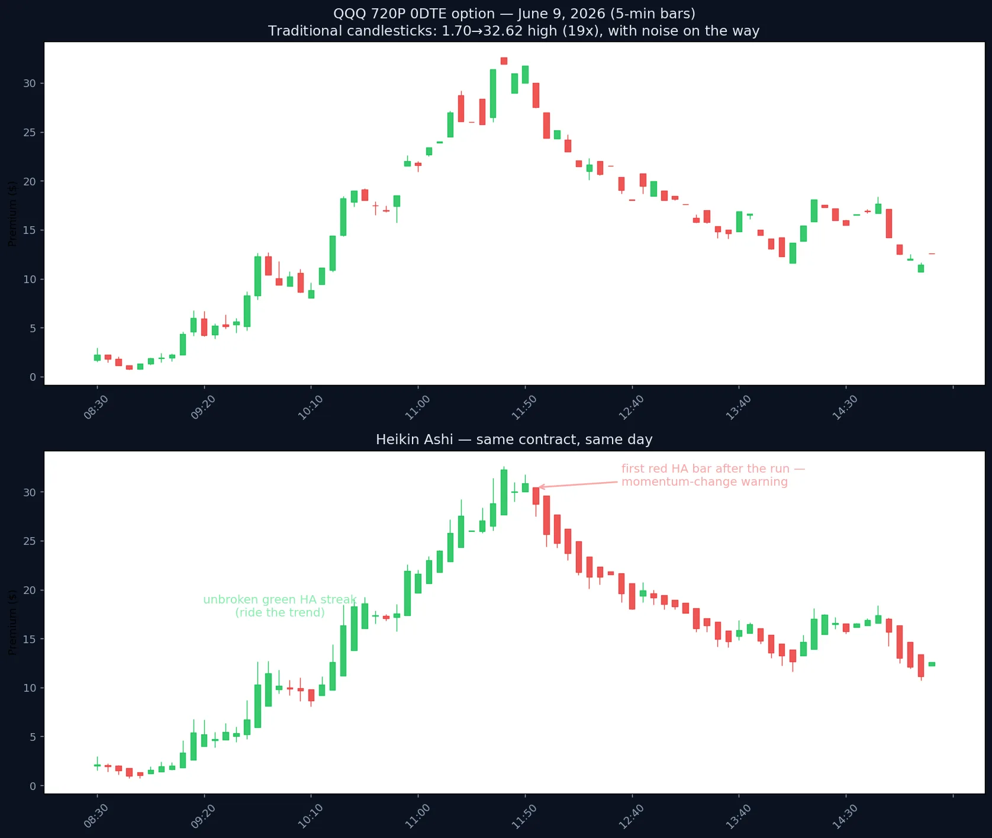Click the 13:40 tick under the traditional candlestick chart
This screenshot has width=992, height=838.
coord(738,407)
